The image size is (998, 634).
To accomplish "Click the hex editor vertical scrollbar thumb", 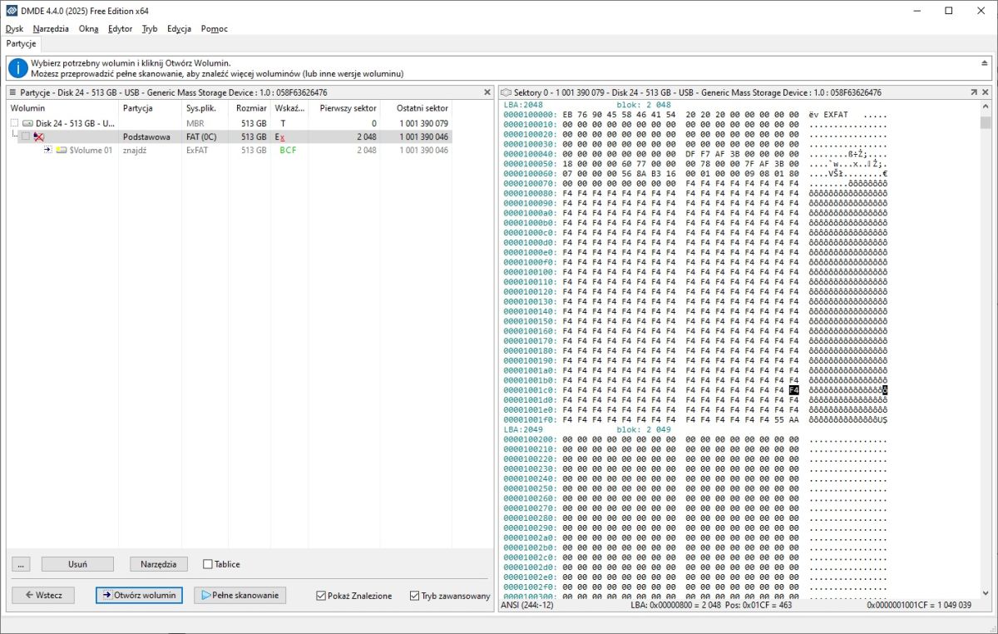I will tap(986, 122).
